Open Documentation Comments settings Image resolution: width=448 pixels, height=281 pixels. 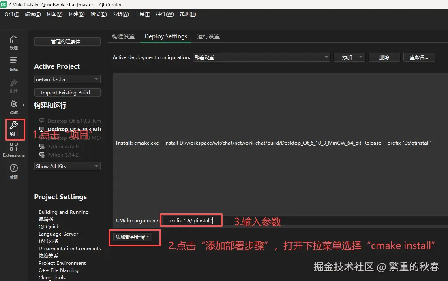point(70,249)
